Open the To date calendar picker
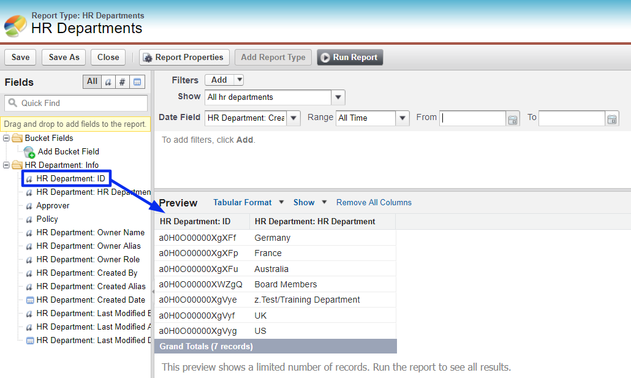The height and width of the screenshot is (378, 631). (x=611, y=119)
